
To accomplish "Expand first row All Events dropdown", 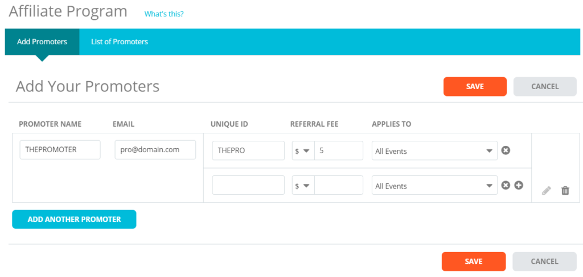I will [434, 150].
